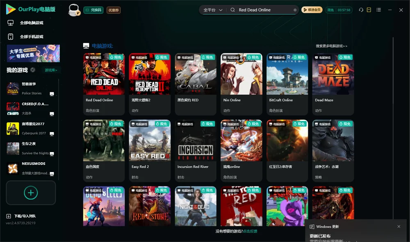Screen dimensions: 410x242
Task: Click the user avatar icon
Action: pos(74,10)
